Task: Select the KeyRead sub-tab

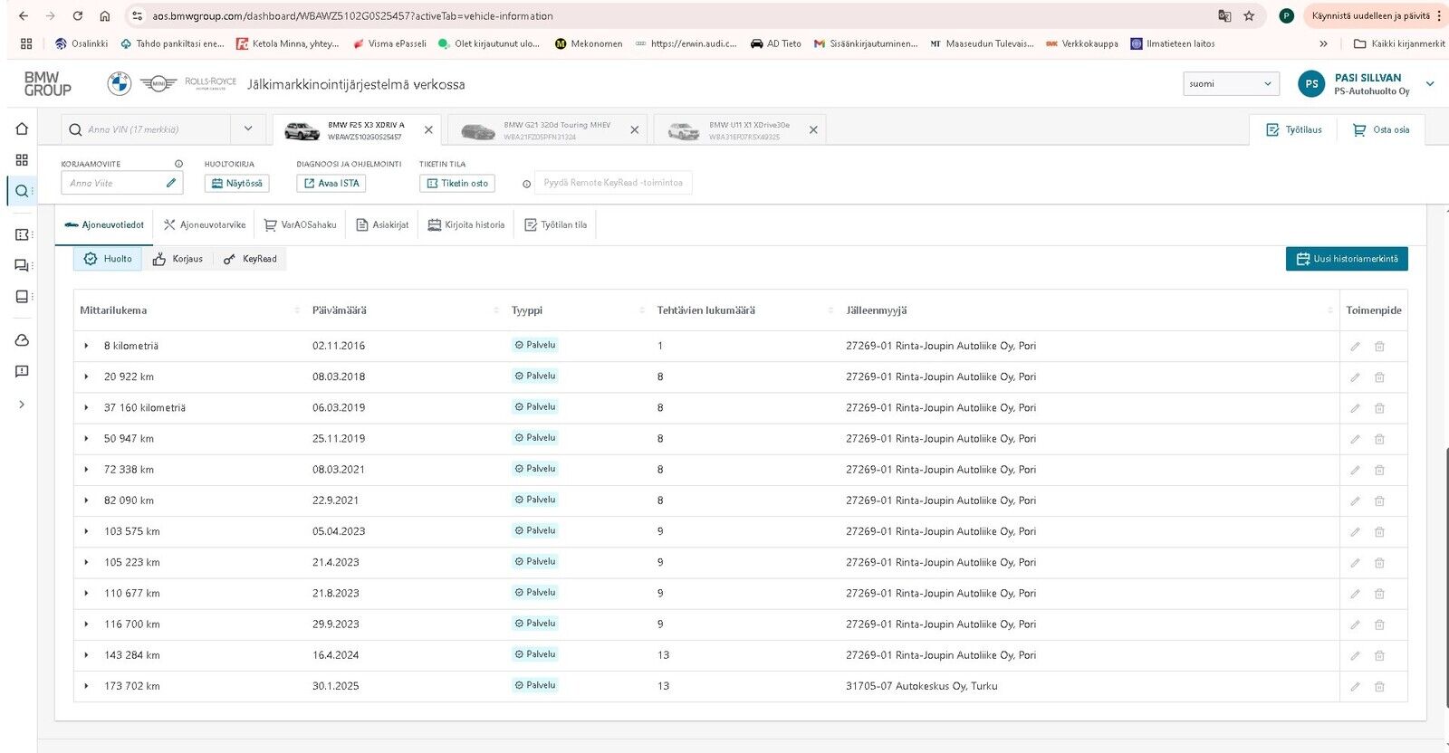Action: click(x=250, y=259)
